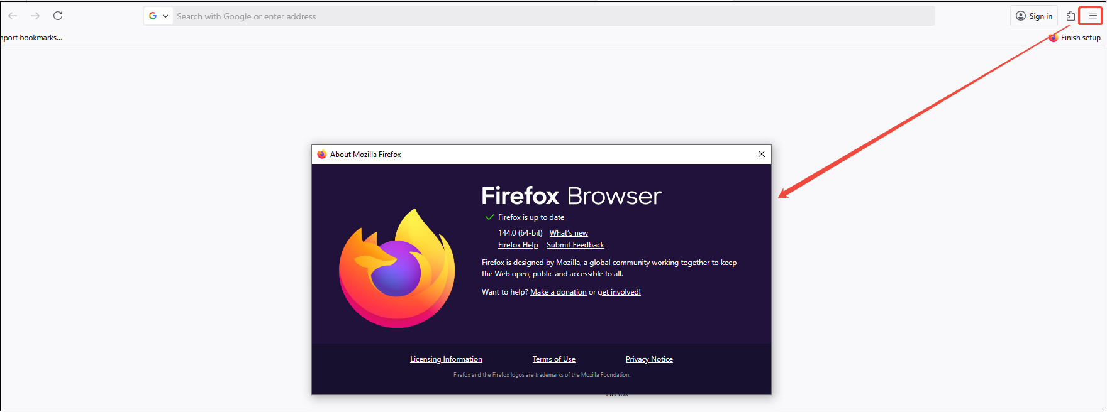Image resolution: width=1107 pixels, height=412 pixels.
Task: Click the version text 144.0 (64-bit)
Action: click(520, 233)
